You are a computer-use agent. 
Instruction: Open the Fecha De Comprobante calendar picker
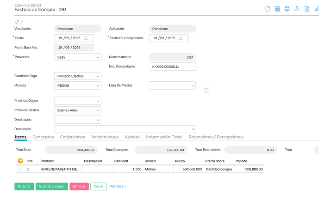(181, 38)
